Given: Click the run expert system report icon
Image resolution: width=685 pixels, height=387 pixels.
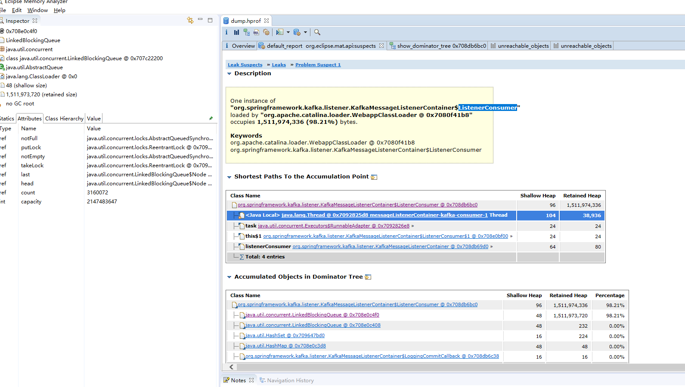Looking at the screenshot, I should pos(279,32).
